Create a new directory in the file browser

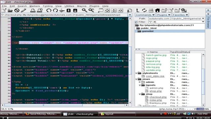(x=177, y=10)
